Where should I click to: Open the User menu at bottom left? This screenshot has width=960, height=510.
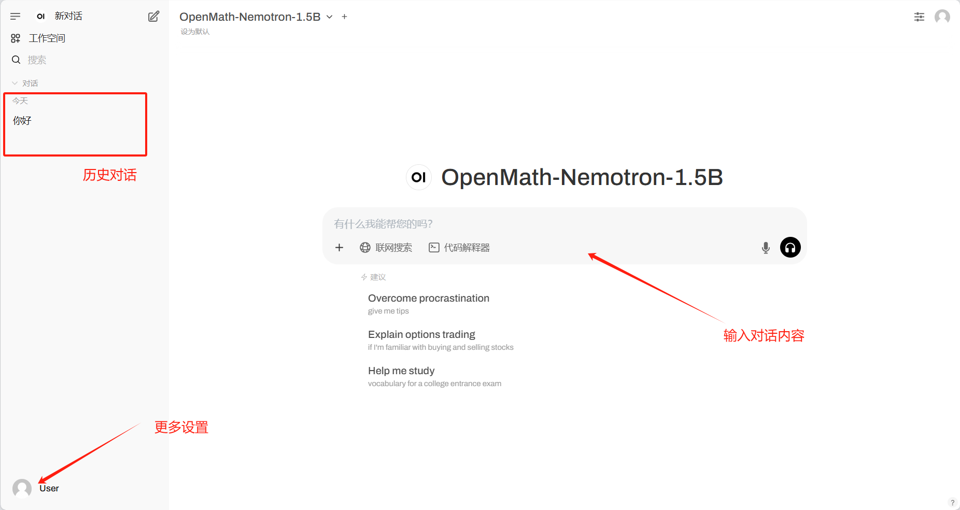[x=36, y=488]
